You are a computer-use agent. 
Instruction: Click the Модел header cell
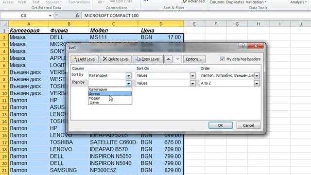tap(113, 30)
